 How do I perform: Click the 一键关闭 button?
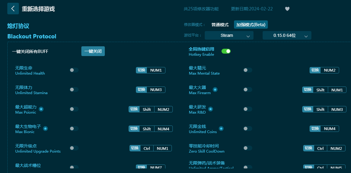[93, 51]
